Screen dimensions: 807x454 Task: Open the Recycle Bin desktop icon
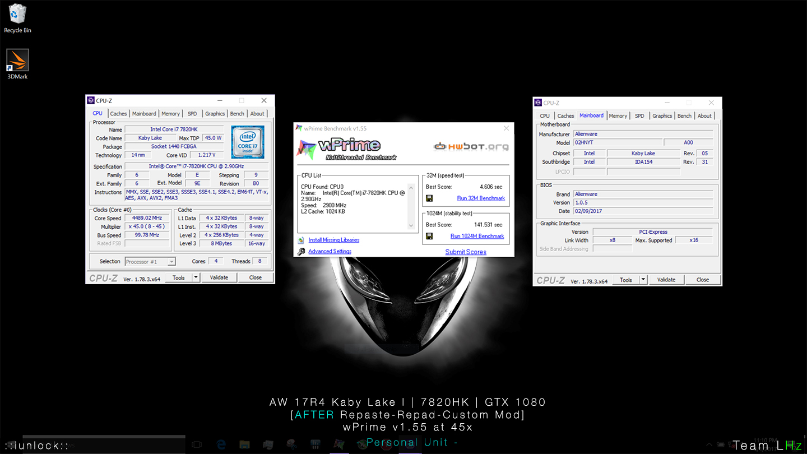pyautogui.click(x=18, y=17)
